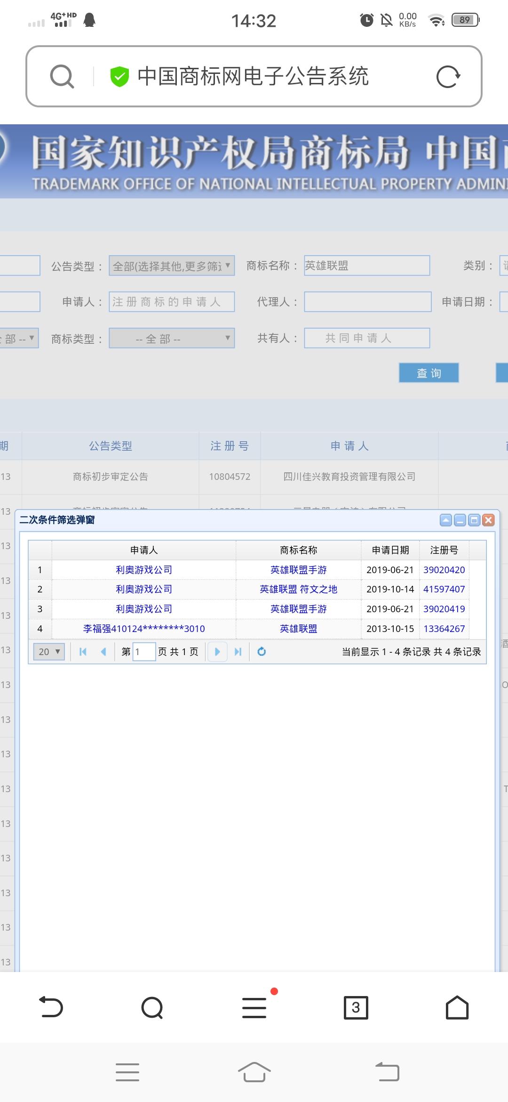508x1102 pixels.
Task: Maximize the 二次条件筛选弹窗 popup
Action: 474,520
